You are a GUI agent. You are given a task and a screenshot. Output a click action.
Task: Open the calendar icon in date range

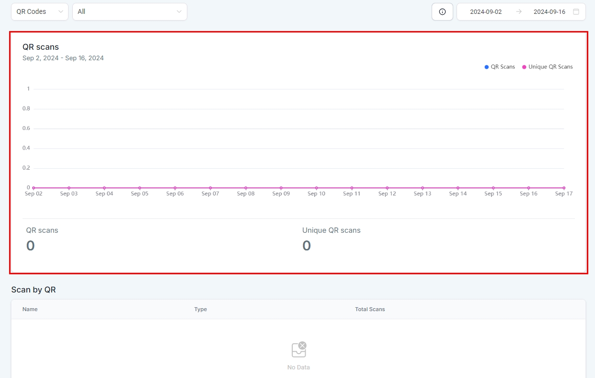pyautogui.click(x=576, y=12)
